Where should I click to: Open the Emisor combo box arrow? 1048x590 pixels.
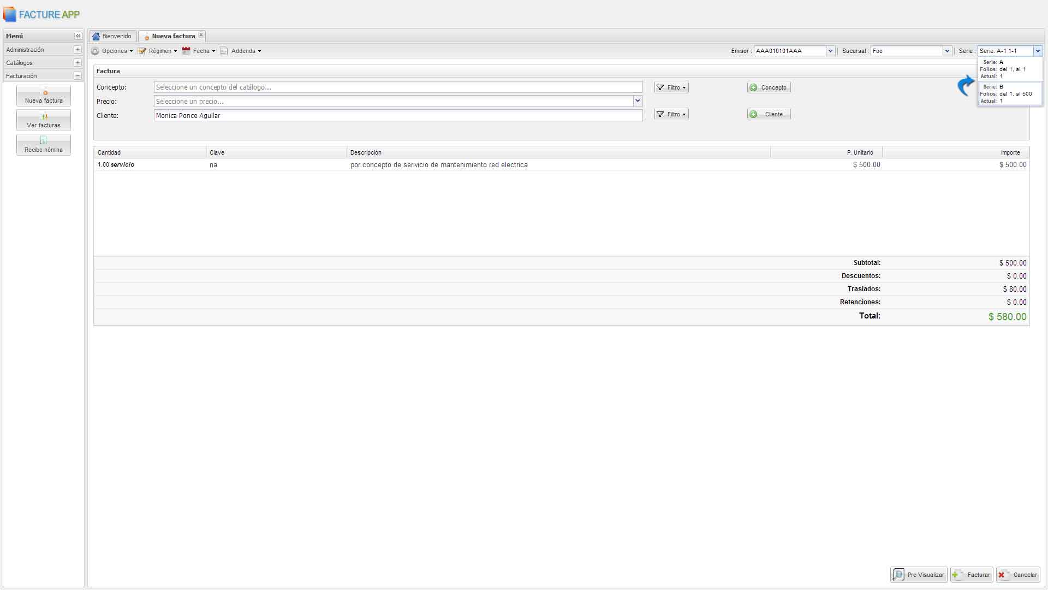point(830,51)
